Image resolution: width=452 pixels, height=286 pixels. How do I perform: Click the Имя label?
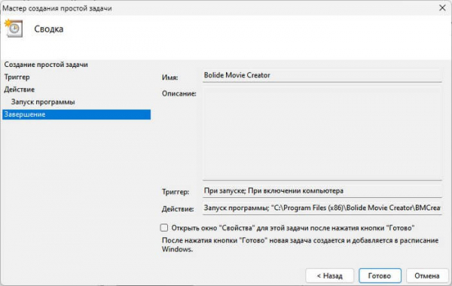169,78
